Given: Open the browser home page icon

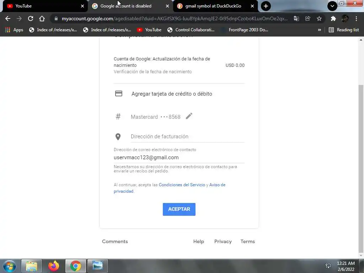Looking at the screenshot, I should tap(42, 18).
